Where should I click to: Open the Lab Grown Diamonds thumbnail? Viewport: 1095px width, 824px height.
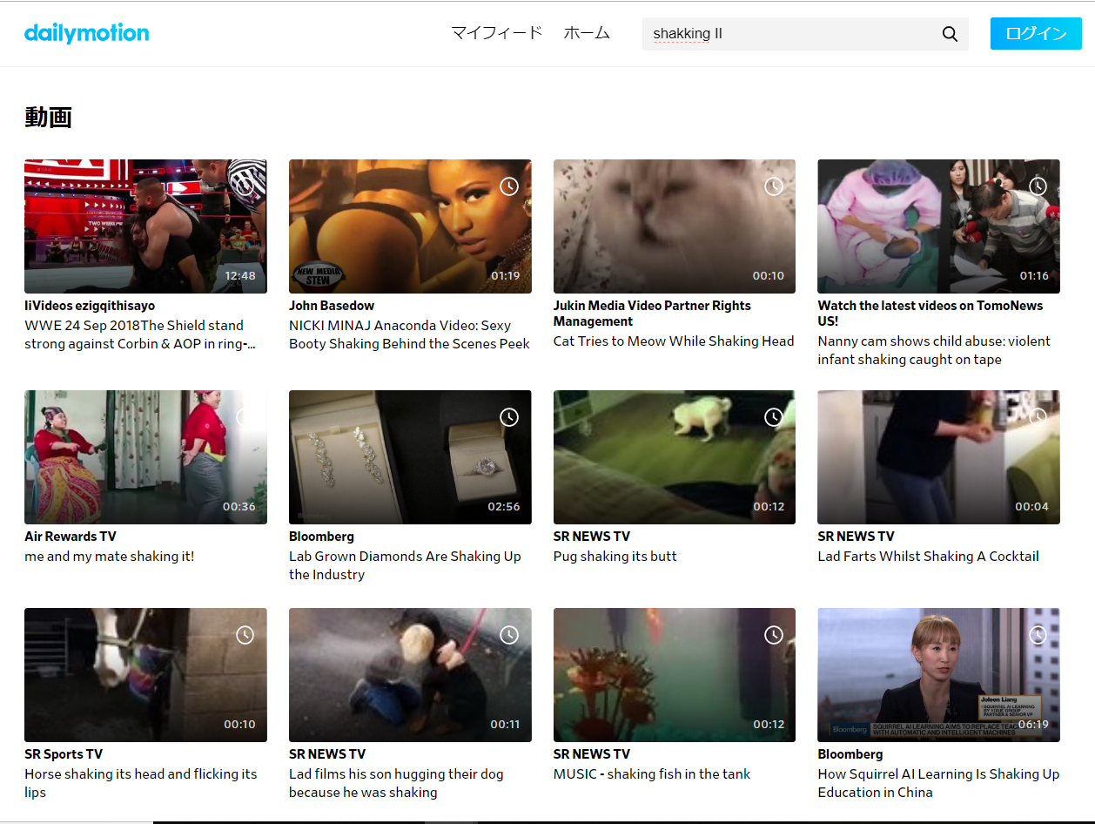[410, 457]
